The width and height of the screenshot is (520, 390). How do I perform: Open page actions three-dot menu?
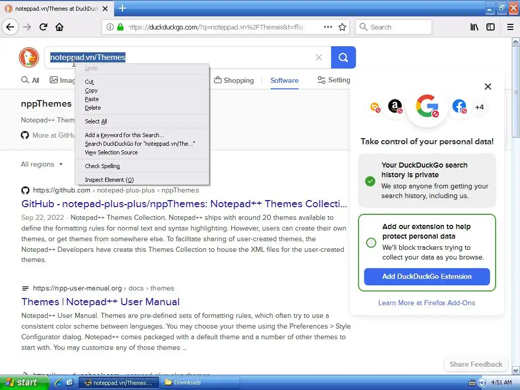(328, 27)
